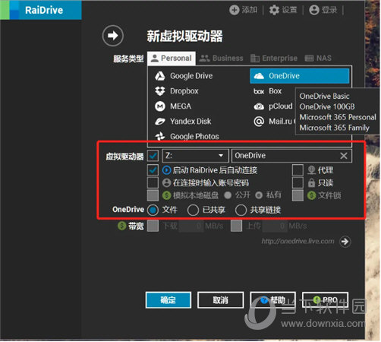Select the OneDrive cloud icon
The width and height of the screenshot is (381, 342).
(259, 76)
